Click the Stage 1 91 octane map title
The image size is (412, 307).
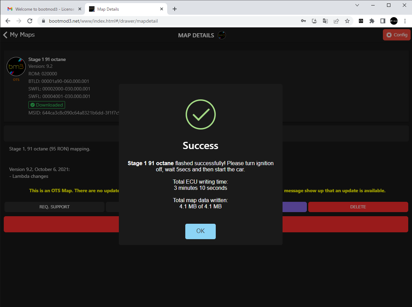tap(47, 59)
